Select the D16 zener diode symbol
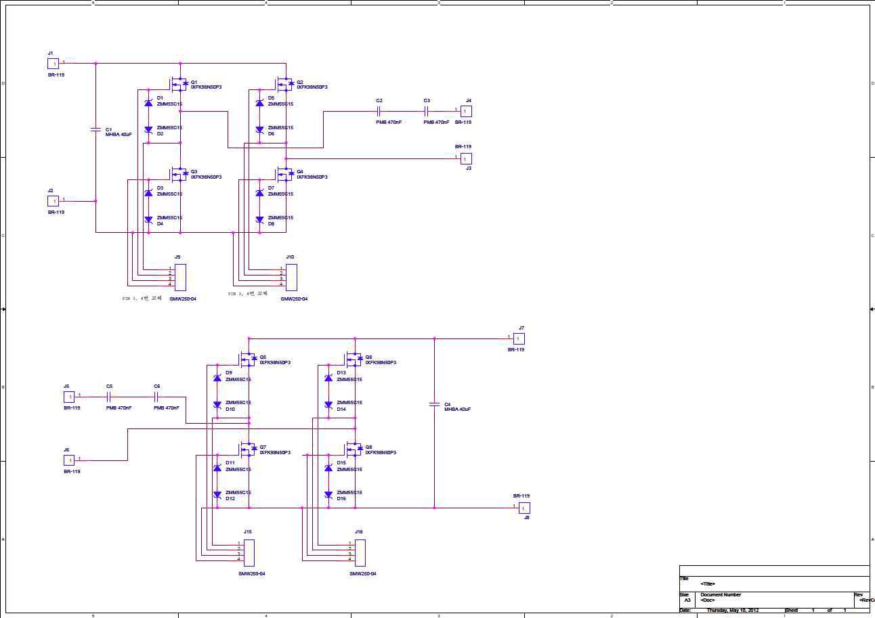 pos(328,494)
